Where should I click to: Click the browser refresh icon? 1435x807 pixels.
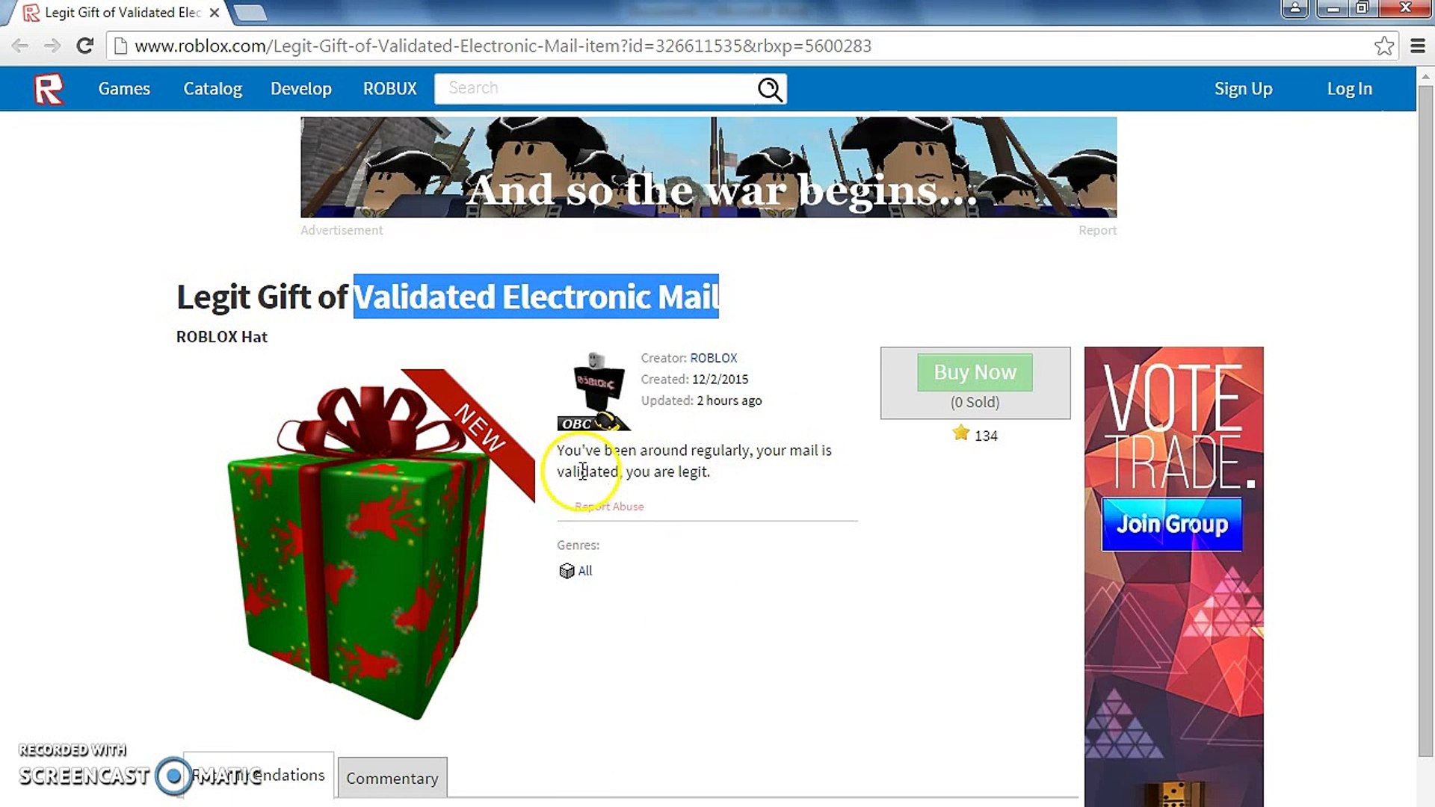84,46
